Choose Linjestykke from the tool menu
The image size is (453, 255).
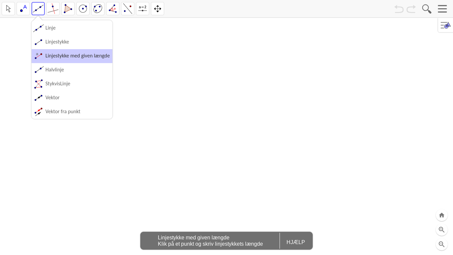(x=72, y=42)
